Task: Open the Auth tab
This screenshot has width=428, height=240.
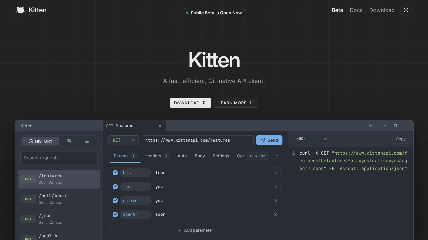Action: point(182,156)
